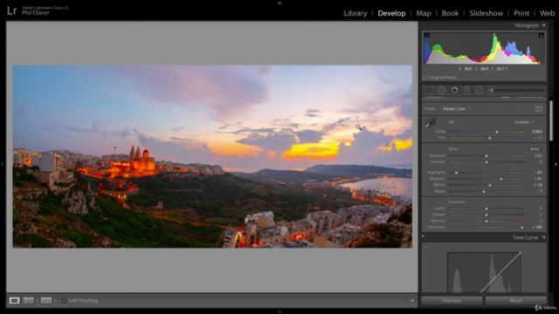The image size is (559, 314).
Task: Click the tool strip adjustment slider handle
Action: pos(492,91)
